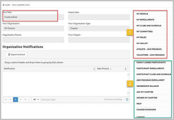
Task: Click the grid scroll up arrow
Action: click(x=128, y=75)
